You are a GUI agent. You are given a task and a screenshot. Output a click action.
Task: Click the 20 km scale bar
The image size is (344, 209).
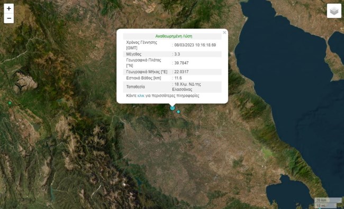328,200
